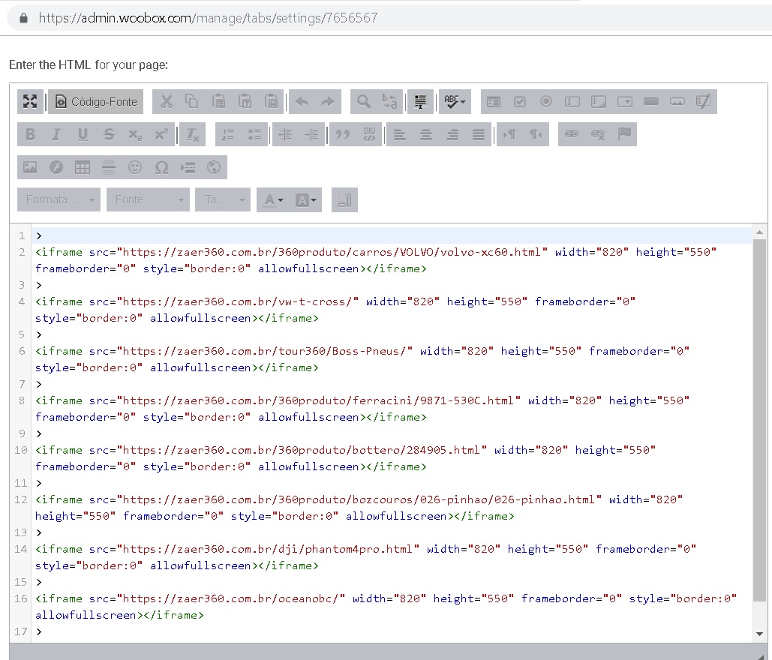Viewport: 772px width, 660px height.
Task: Click the Block Quote icon
Action: click(x=343, y=134)
